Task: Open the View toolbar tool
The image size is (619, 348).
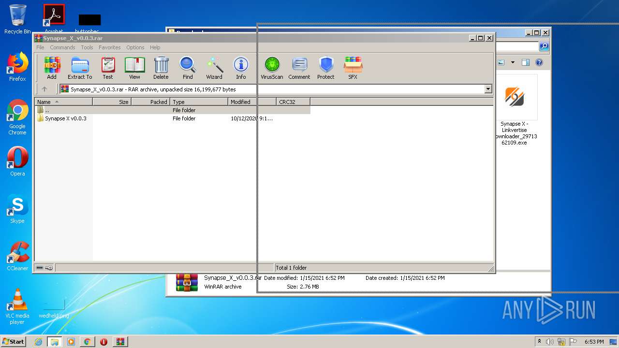Action: [134, 68]
